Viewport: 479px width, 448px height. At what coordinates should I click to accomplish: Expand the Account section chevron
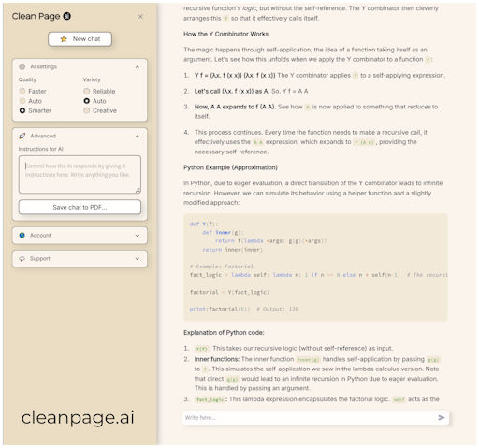click(138, 236)
